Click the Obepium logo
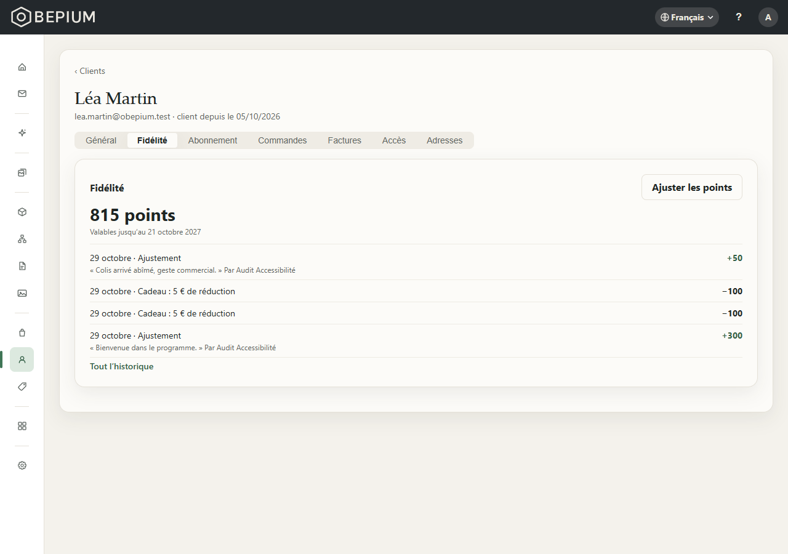The image size is (788, 554). [54, 17]
